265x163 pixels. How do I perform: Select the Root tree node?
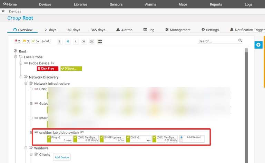point(22,51)
